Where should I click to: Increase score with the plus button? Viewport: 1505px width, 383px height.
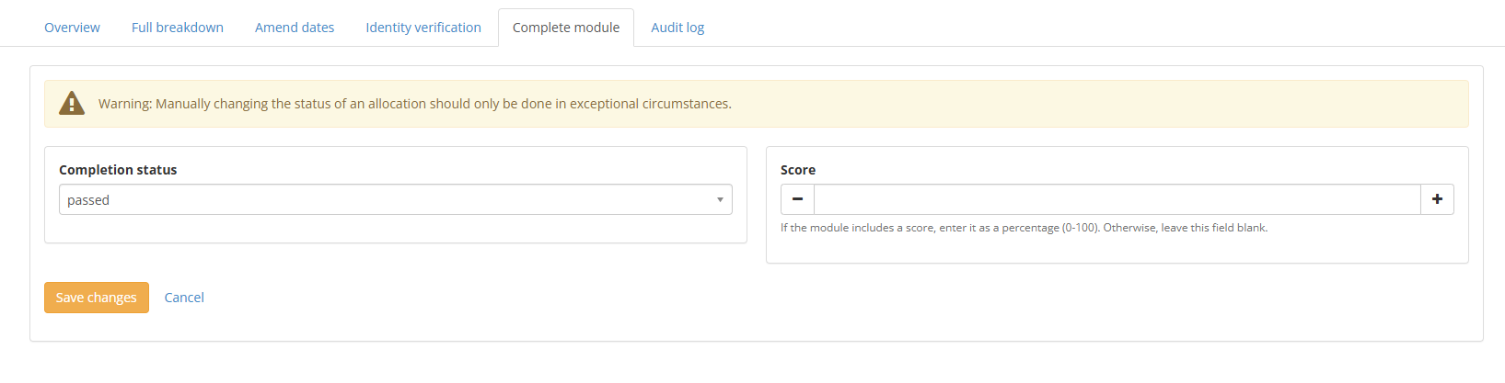point(1437,199)
